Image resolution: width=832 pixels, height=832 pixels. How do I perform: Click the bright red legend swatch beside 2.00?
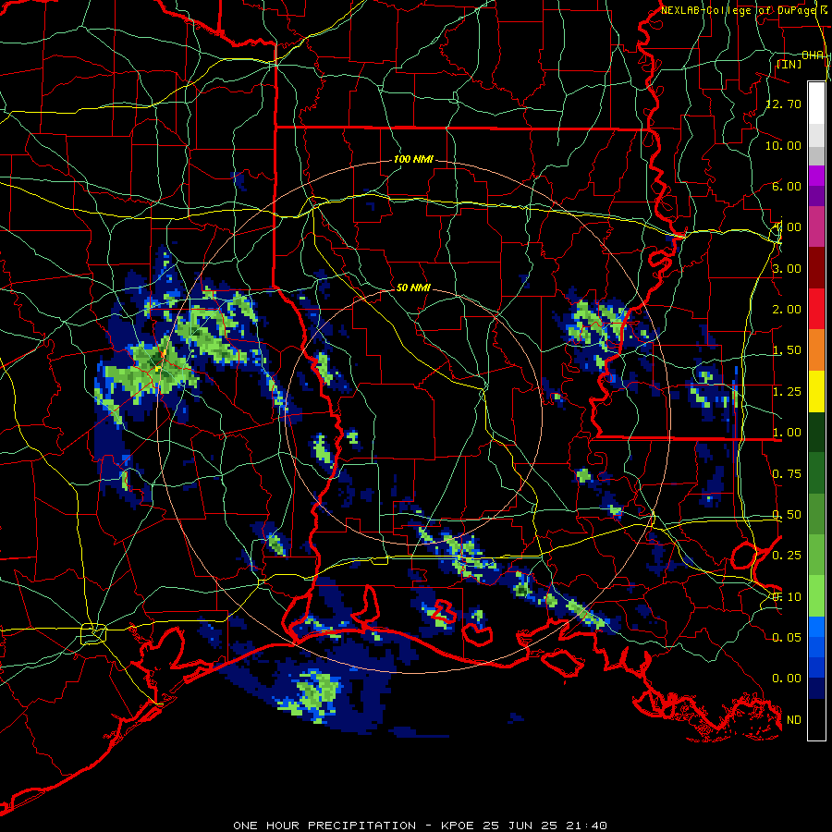816,309
